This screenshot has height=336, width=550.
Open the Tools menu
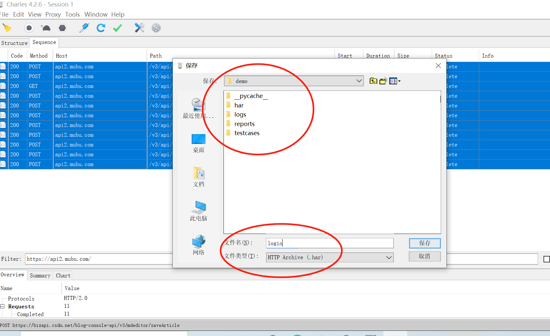[72, 14]
